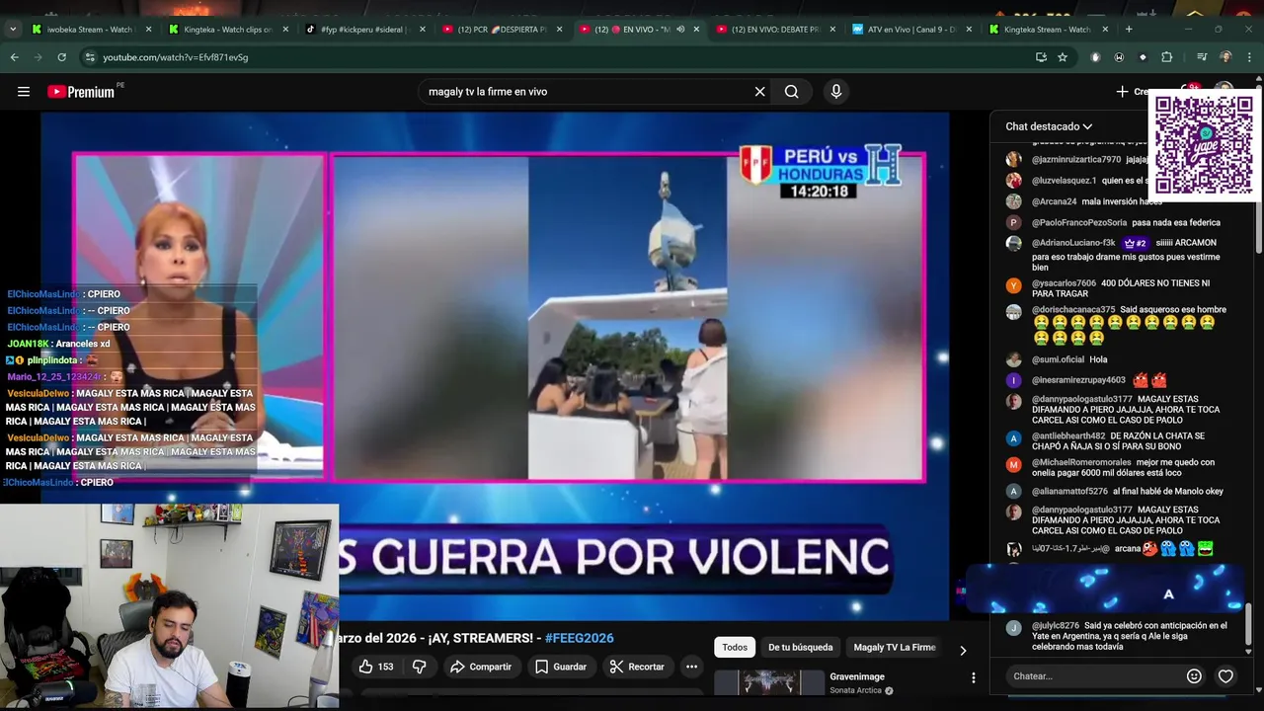The width and height of the screenshot is (1264, 711).
Task: Bookmark this page with star icon
Action: click(x=1063, y=57)
